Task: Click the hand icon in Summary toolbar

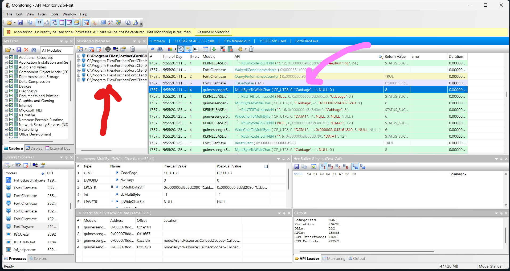Action: click(x=240, y=49)
